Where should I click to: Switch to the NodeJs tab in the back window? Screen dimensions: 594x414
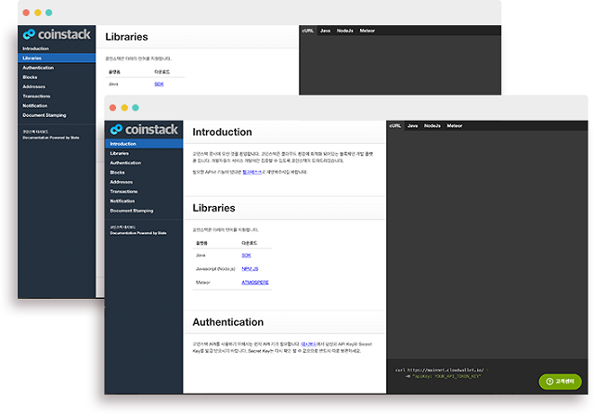[344, 31]
